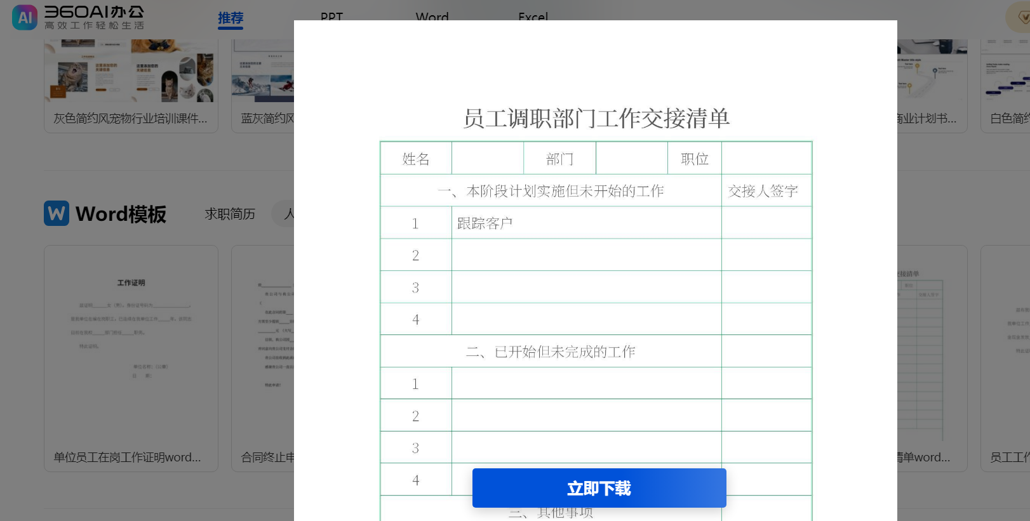This screenshot has width=1030, height=521.
Task: Click the 灰色简约风宠物行业培训课件 title
Action: [130, 119]
